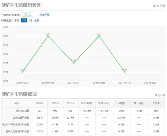
Task: Select the 1年 time span
Action: click(x=31, y=20)
